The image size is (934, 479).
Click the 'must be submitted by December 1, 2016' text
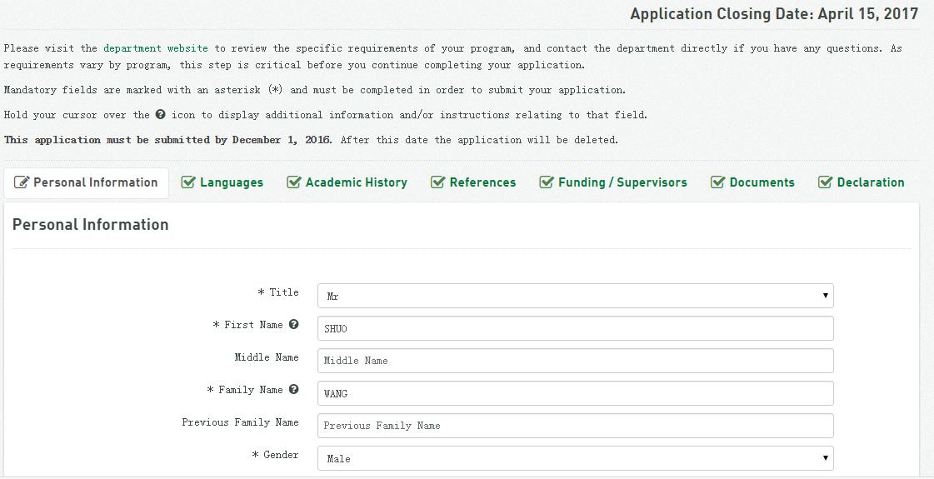pos(218,140)
